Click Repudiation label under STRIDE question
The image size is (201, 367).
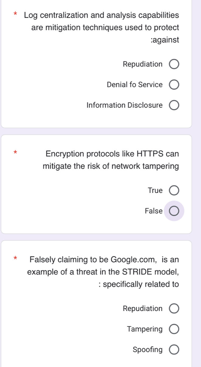[143, 309]
